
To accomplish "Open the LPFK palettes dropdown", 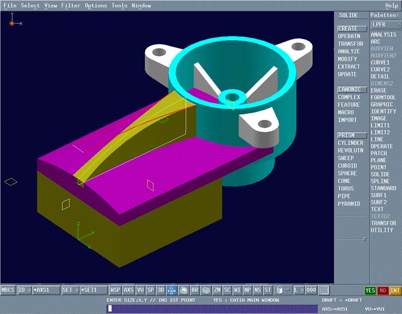I will pyautogui.click(x=385, y=25).
